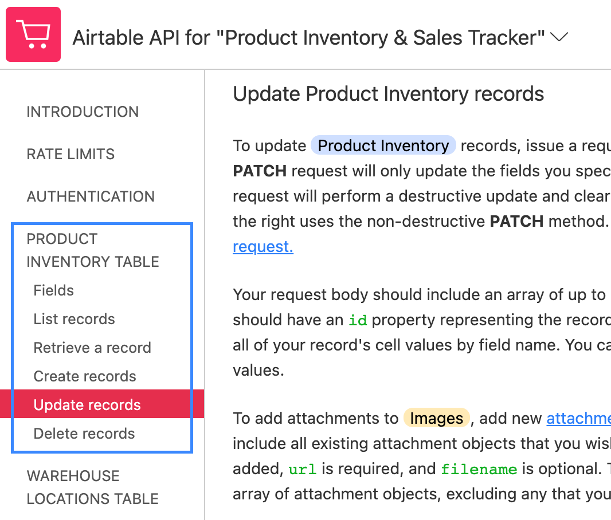Select Retrieve a record item
The height and width of the screenshot is (520, 611).
tap(92, 348)
